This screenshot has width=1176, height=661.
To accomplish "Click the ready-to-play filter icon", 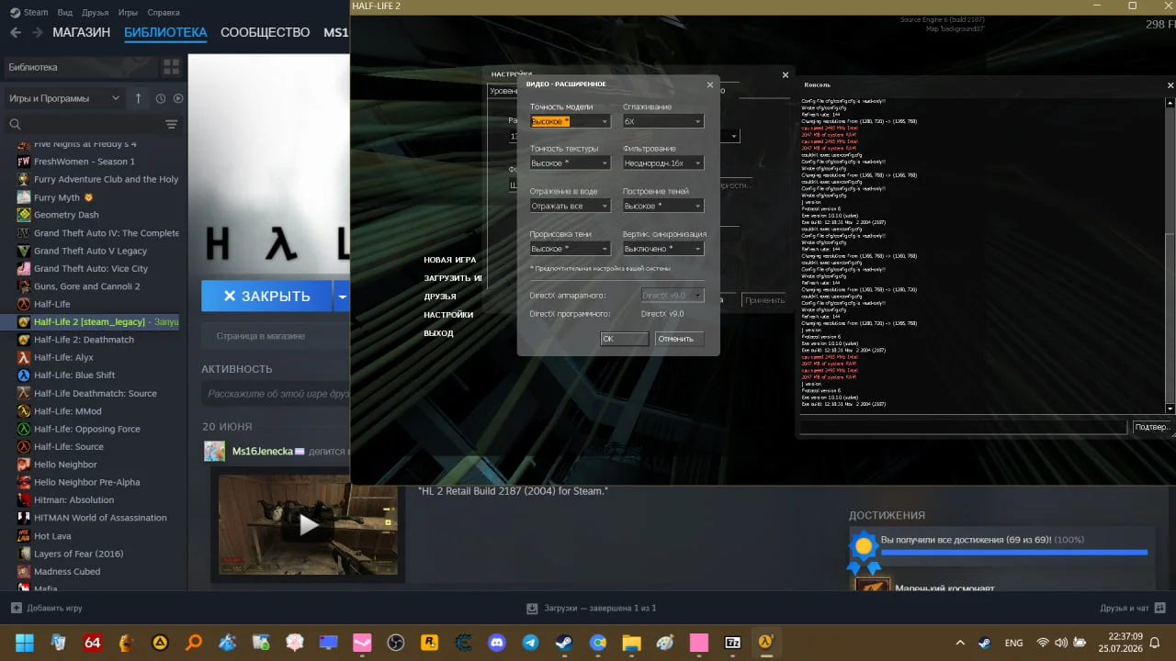I will click(178, 98).
